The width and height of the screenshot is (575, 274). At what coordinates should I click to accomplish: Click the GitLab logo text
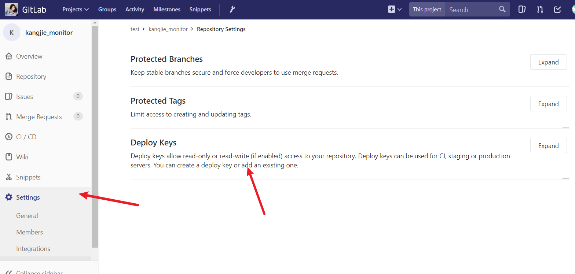click(34, 10)
